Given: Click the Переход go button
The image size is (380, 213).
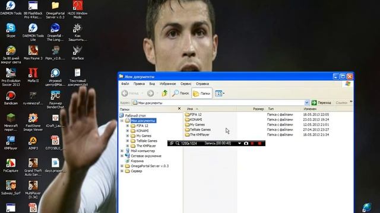Looking at the screenshot, I should coord(321,102).
